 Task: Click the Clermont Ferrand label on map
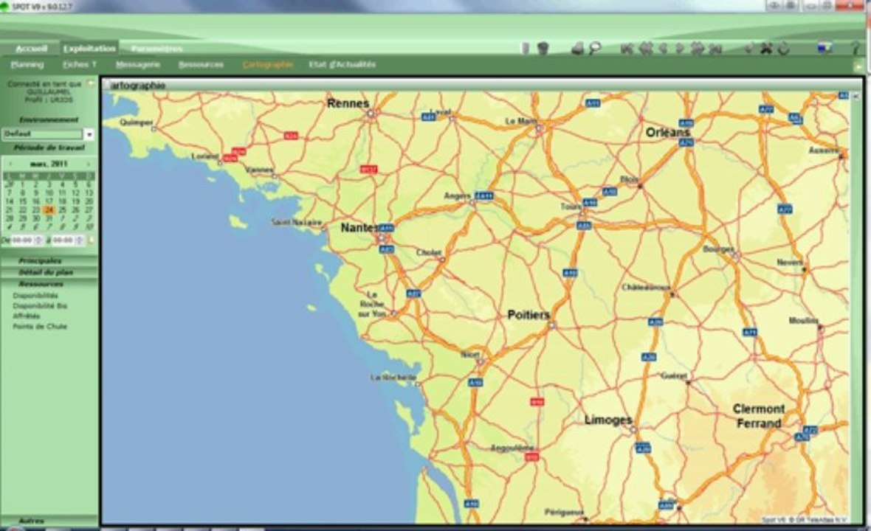(758, 416)
